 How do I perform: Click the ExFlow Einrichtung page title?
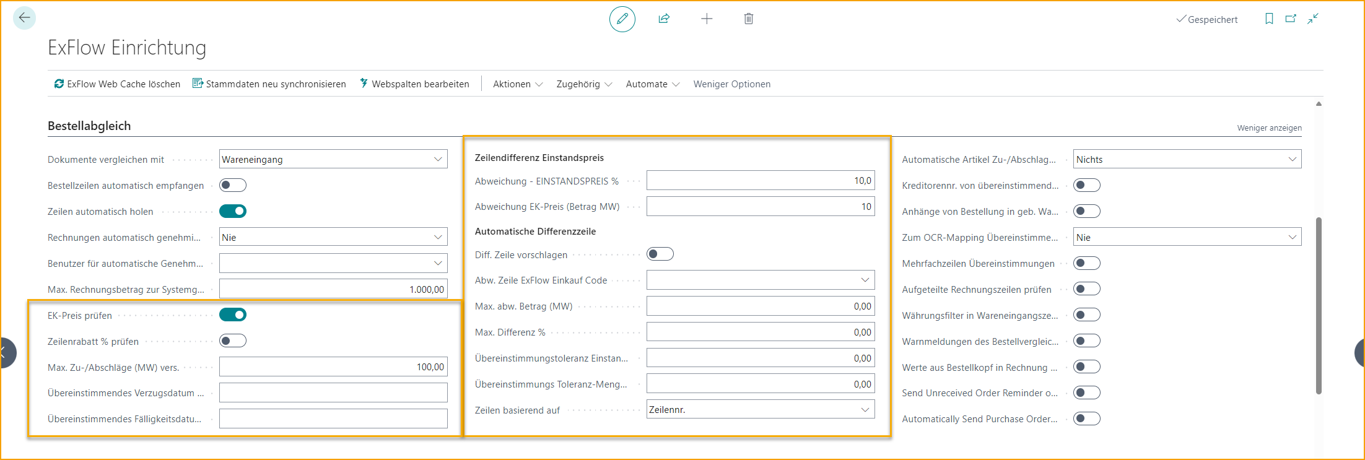pyautogui.click(x=127, y=48)
